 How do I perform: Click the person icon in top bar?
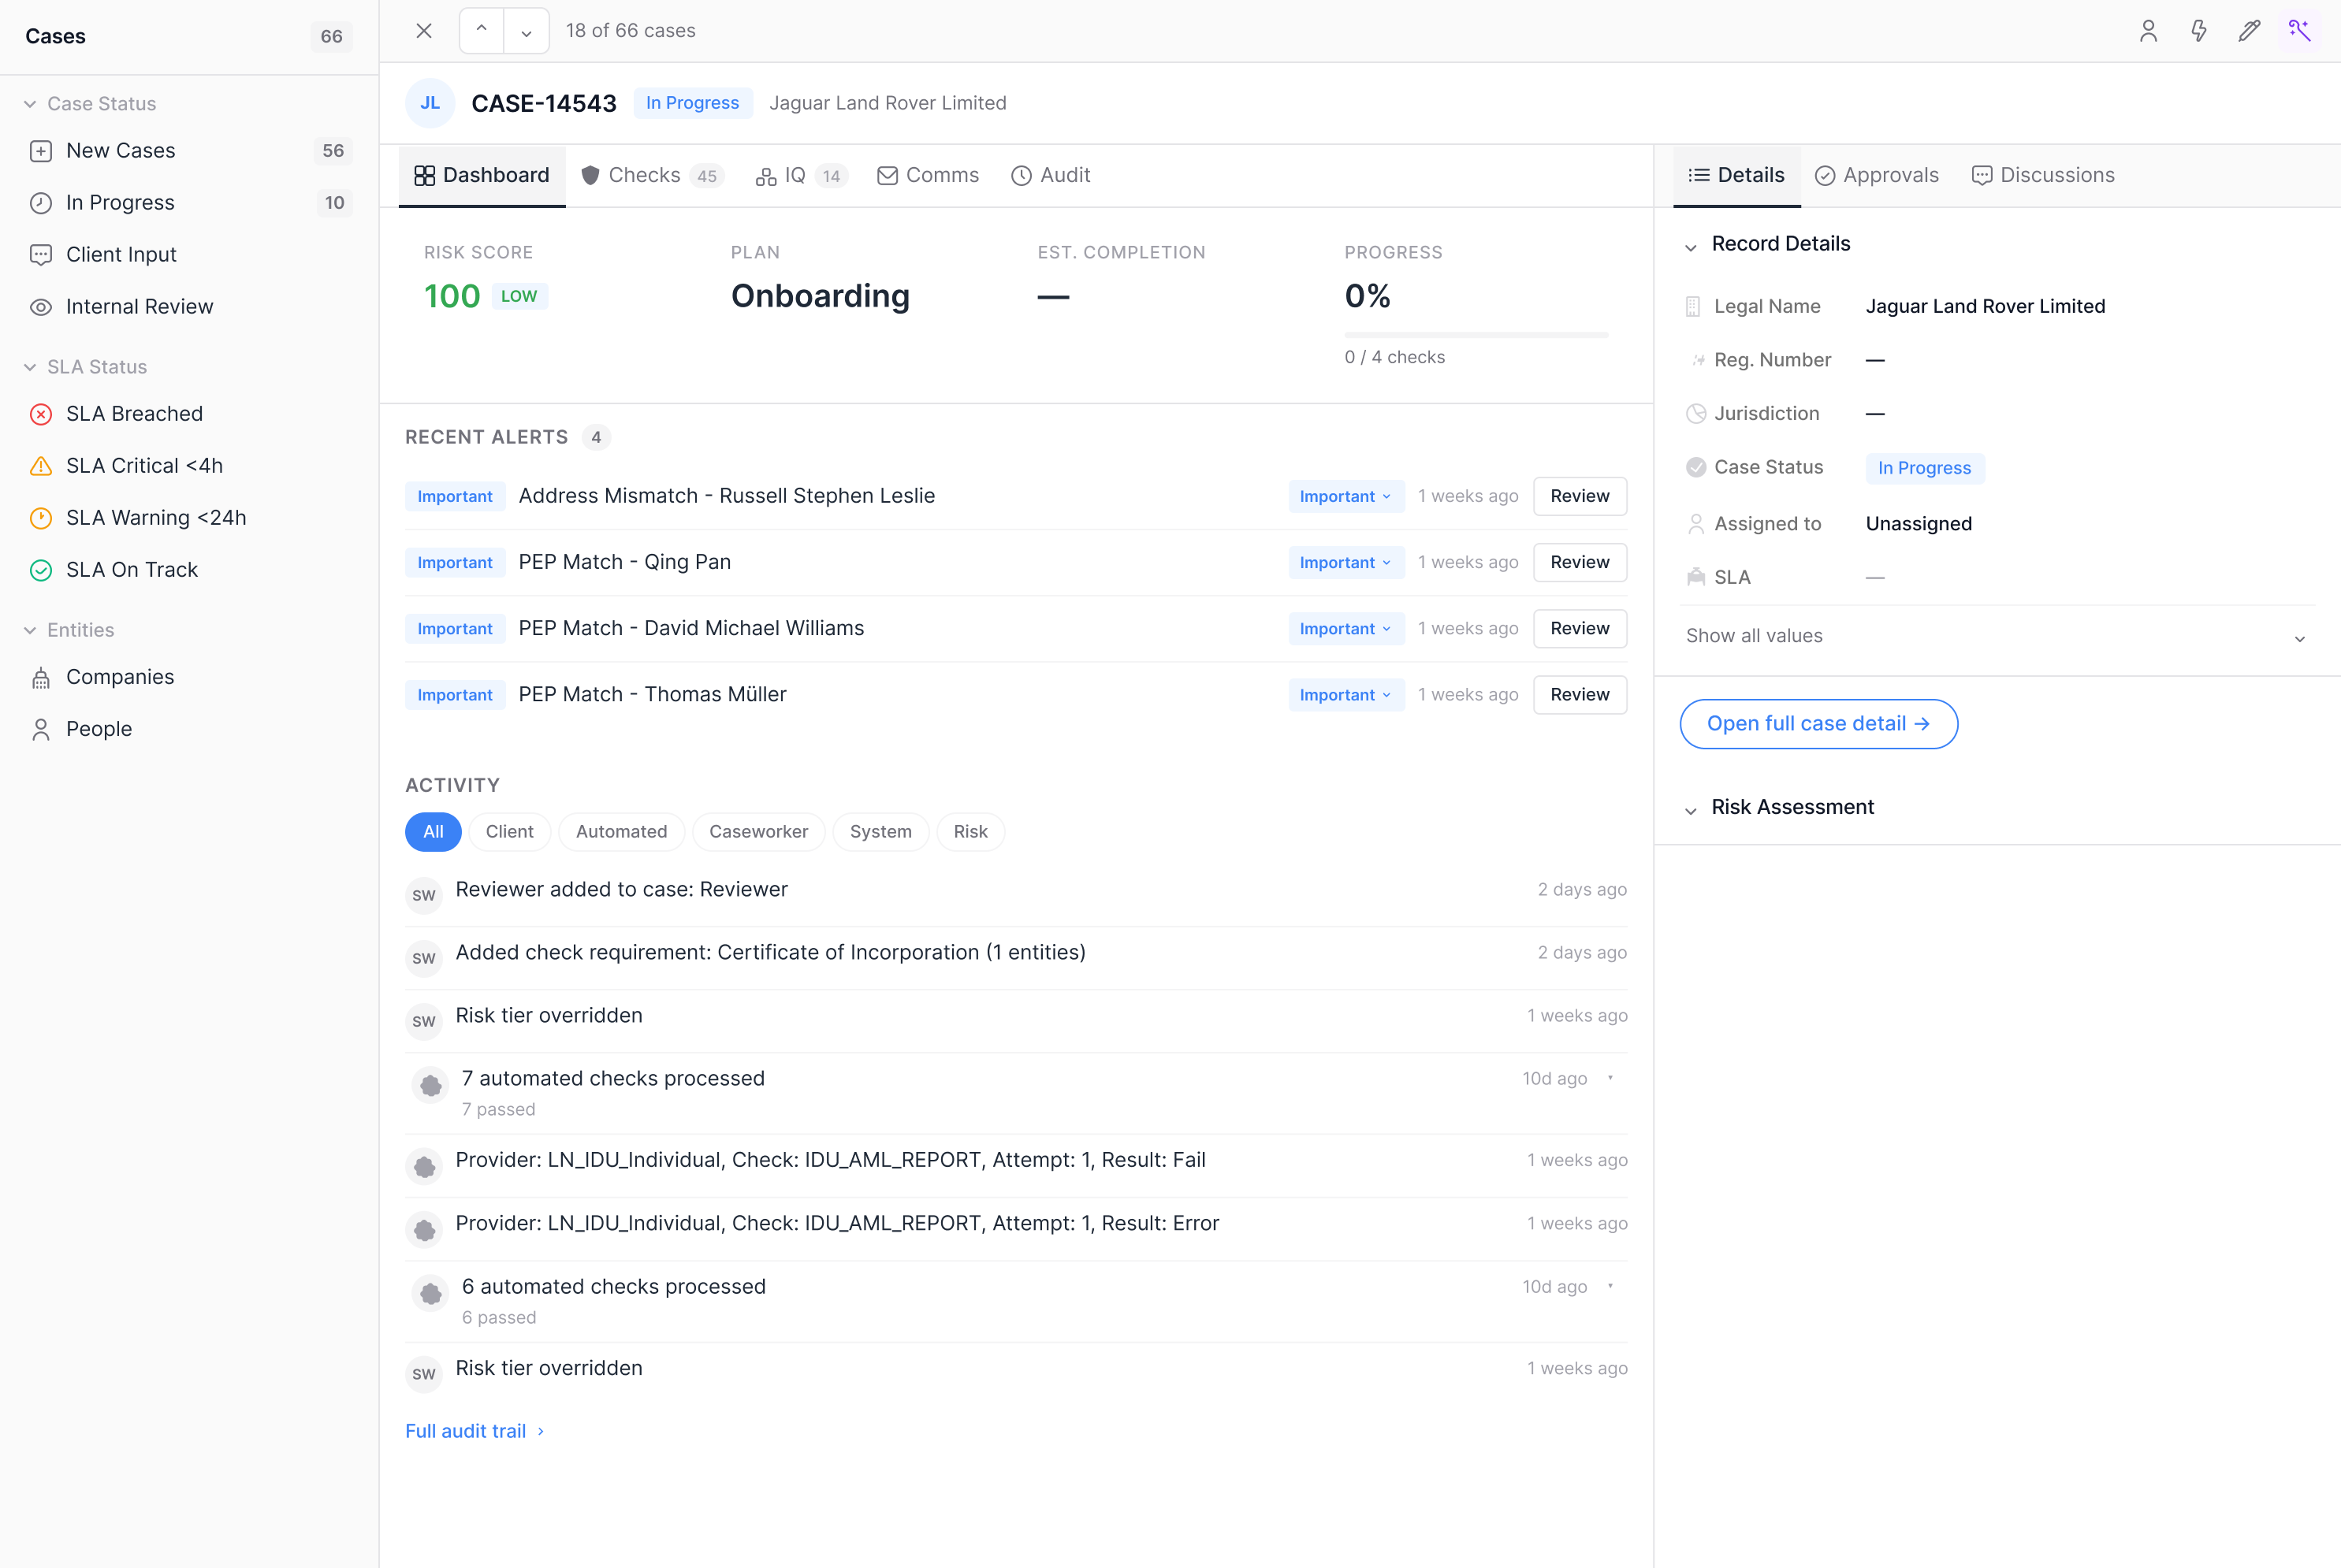[x=2148, y=31]
